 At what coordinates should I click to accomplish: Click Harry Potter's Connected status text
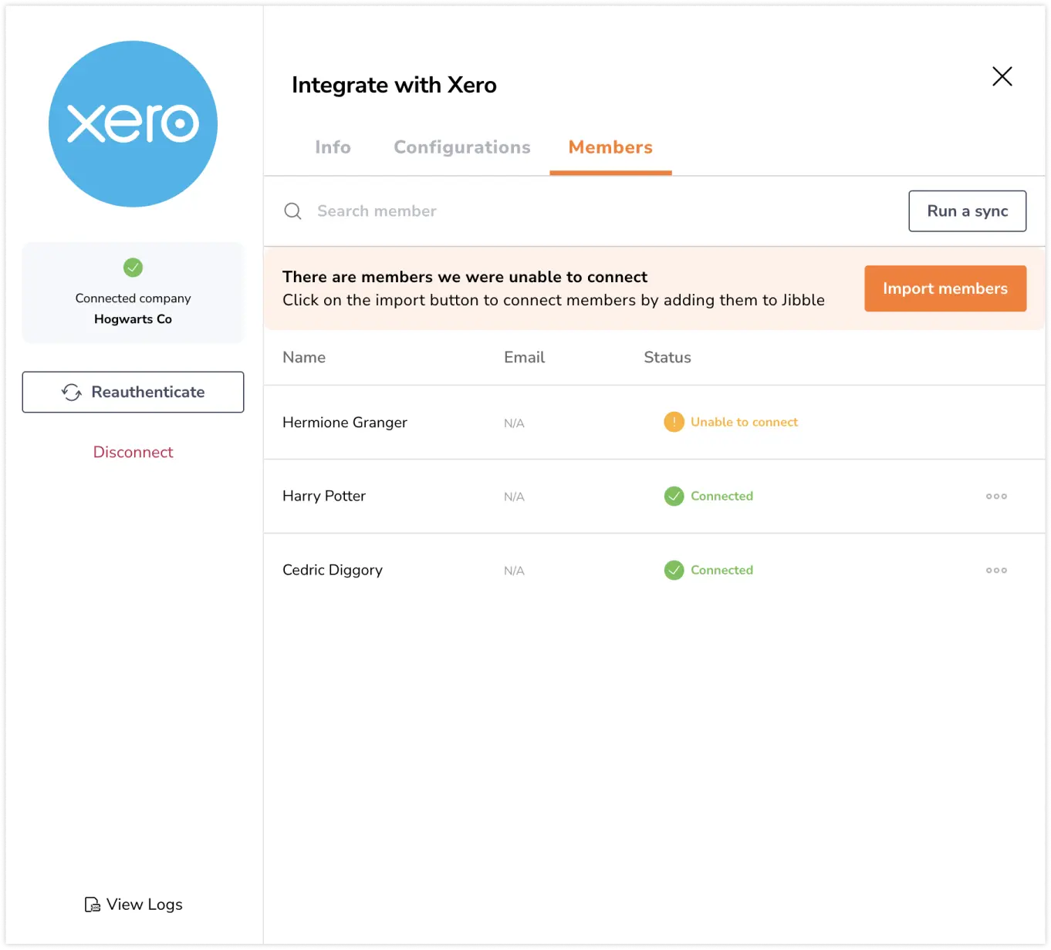click(722, 497)
